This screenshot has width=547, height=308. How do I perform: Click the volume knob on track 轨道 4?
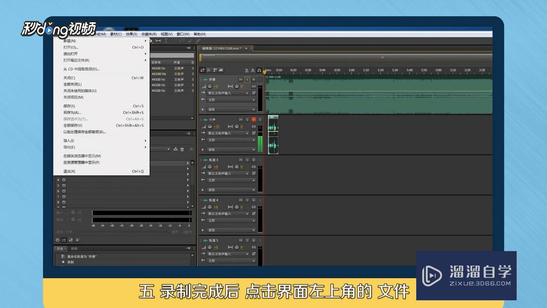coord(210,207)
